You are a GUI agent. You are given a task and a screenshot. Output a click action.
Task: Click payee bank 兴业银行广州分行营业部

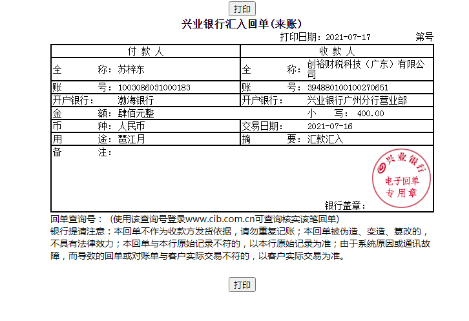pyautogui.click(x=357, y=100)
